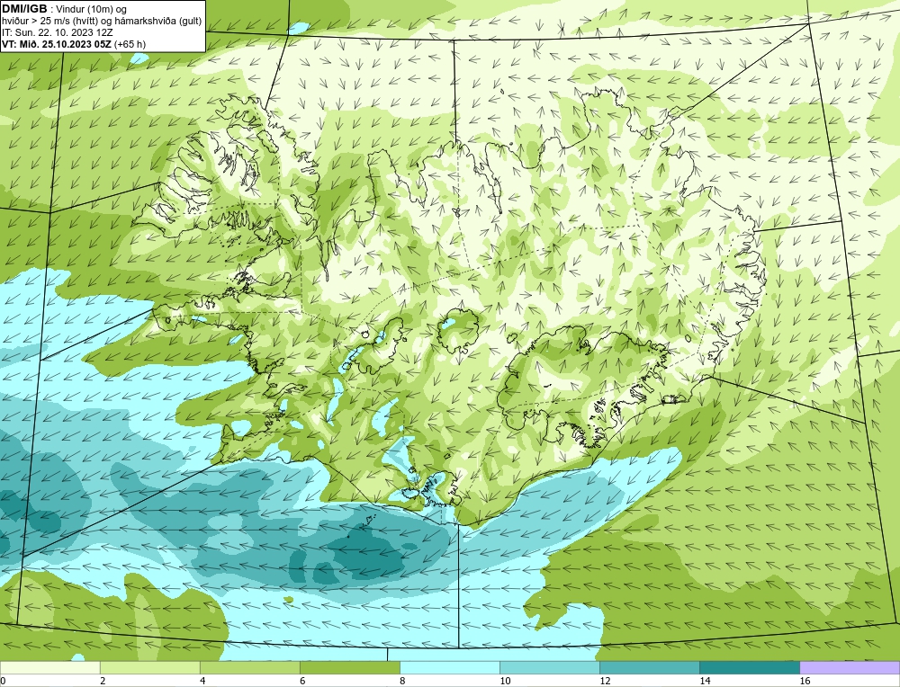900x687 pixels.
Task: Click the 14–16 m/s dark teal swatch
Action: pyautogui.click(x=749, y=667)
